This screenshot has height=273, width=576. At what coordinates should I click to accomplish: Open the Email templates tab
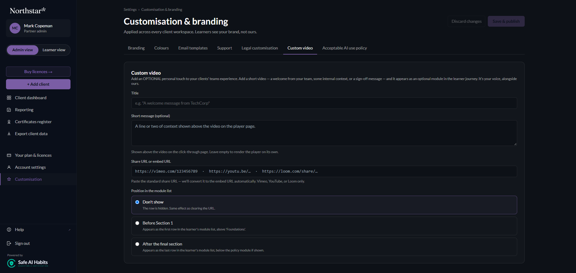tap(193, 48)
